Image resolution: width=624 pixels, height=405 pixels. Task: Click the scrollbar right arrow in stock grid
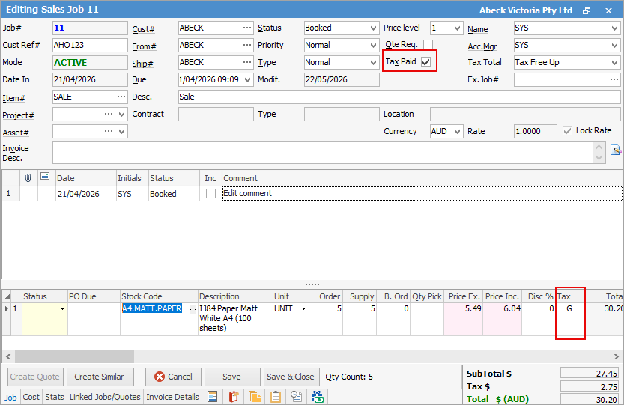616,356
